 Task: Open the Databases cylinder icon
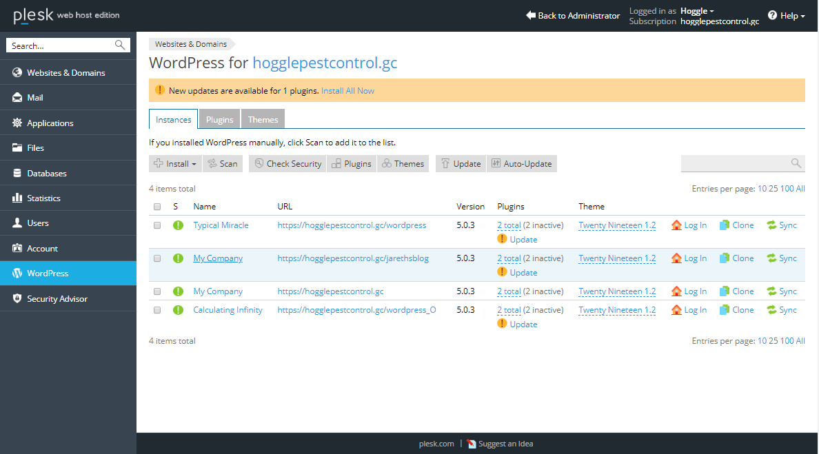[x=17, y=173]
